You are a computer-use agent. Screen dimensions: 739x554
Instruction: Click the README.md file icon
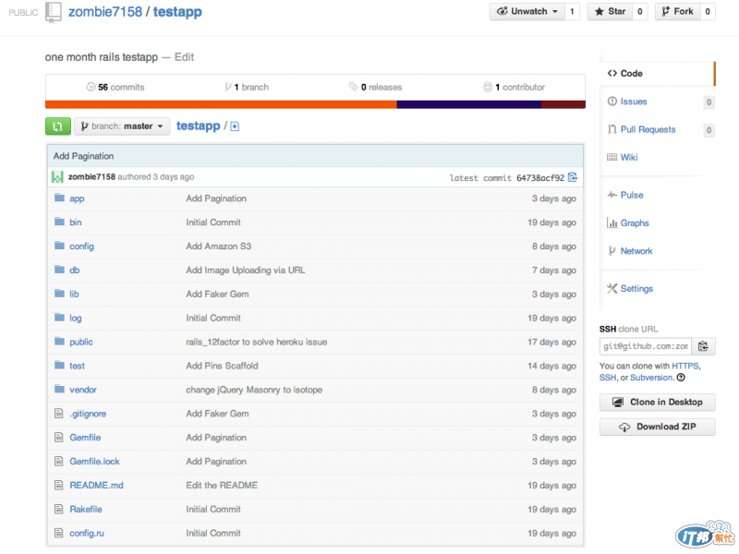click(59, 486)
